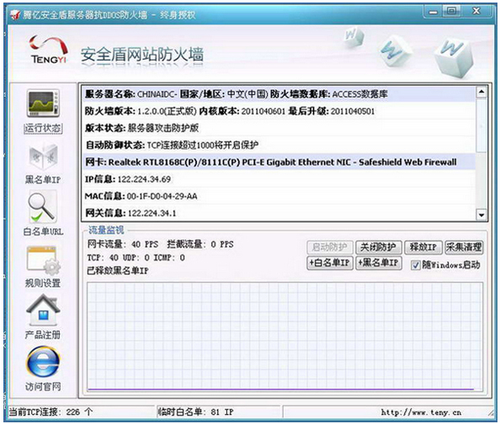Open the 产品注册 house icon

click(43, 310)
